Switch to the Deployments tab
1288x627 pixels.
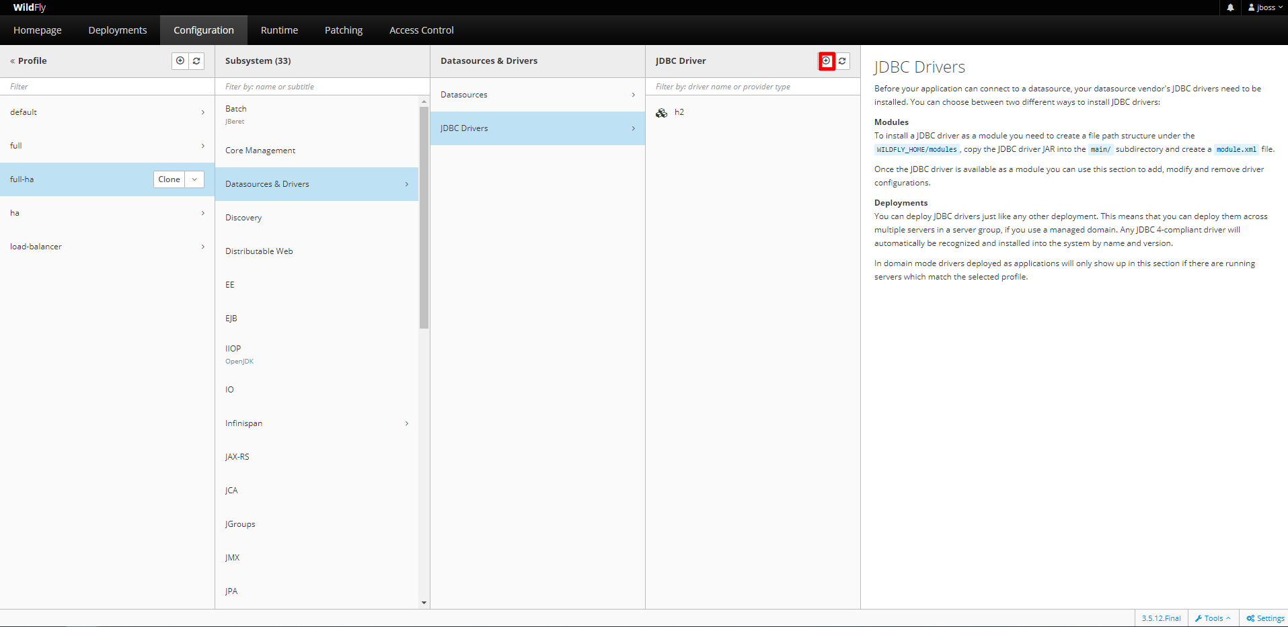click(118, 30)
